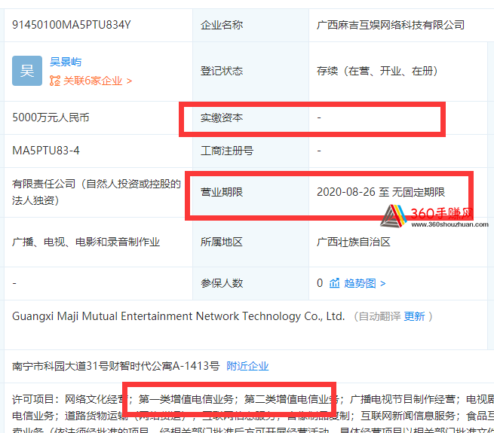The height and width of the screenshot is (433, 494).
Task: Click company name 广西麻吉互娱网络科技有限公司
Action: click(391, 25)
